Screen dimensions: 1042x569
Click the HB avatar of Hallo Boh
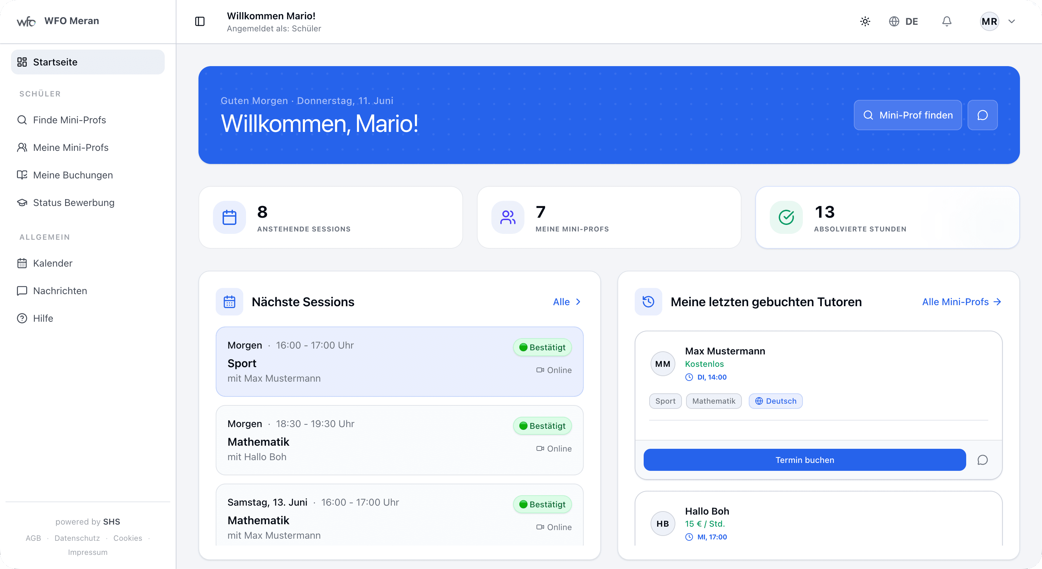[662, 523]
